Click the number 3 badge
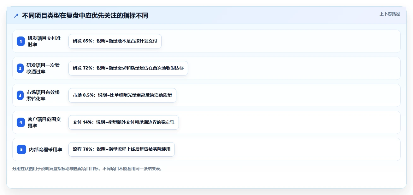 20,95
